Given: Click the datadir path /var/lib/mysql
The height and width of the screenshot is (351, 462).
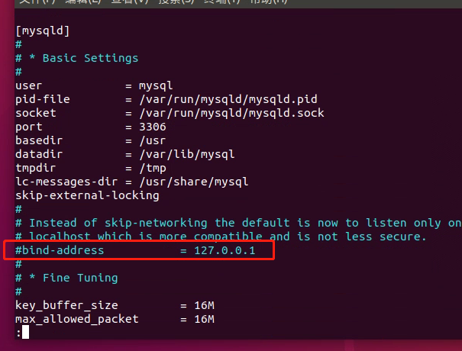Looking at the screenshot, I should (186, 154).
